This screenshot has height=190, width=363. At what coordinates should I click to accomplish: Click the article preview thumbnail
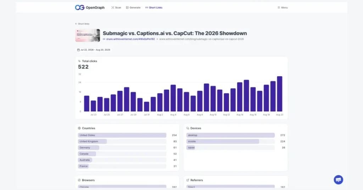(x=88, y=35)
